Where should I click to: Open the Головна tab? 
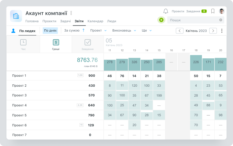click(32, 21)
